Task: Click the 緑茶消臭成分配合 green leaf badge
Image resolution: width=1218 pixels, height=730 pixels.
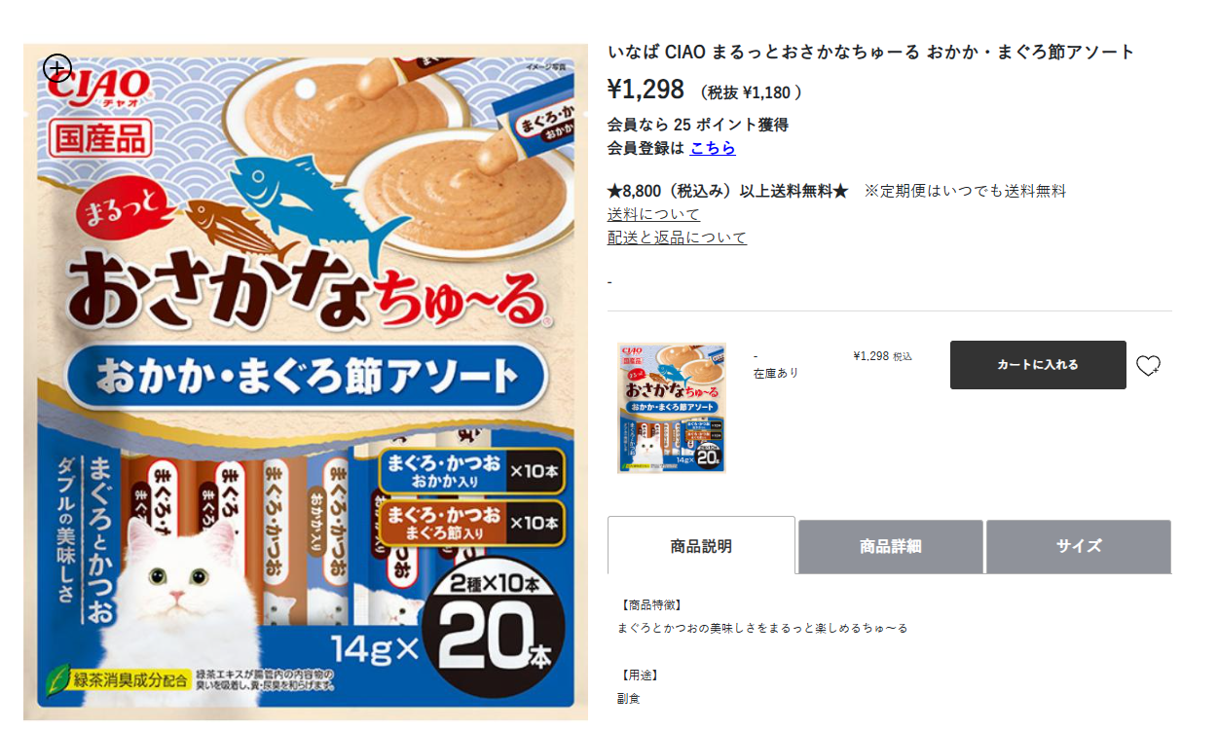Action: (118, 679)
